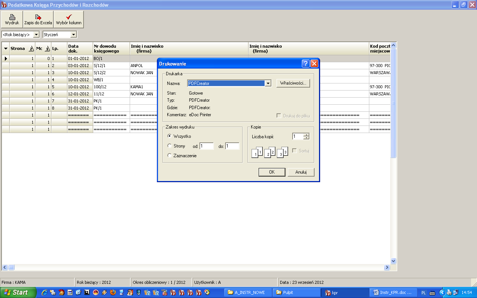
Task: Select the Strony page range radio button
Action: pos(170,146)
